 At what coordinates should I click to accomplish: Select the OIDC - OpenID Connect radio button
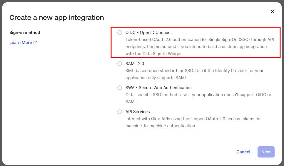tap(120, 33)
